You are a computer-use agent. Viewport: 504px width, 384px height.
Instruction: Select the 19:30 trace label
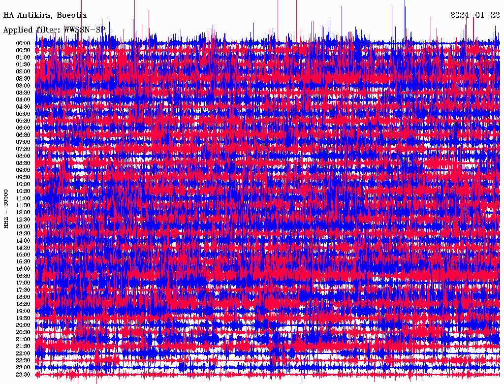(x=23, y=318)
